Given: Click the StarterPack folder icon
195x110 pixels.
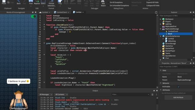Looking at the screenshot, I should click(163, 48).
